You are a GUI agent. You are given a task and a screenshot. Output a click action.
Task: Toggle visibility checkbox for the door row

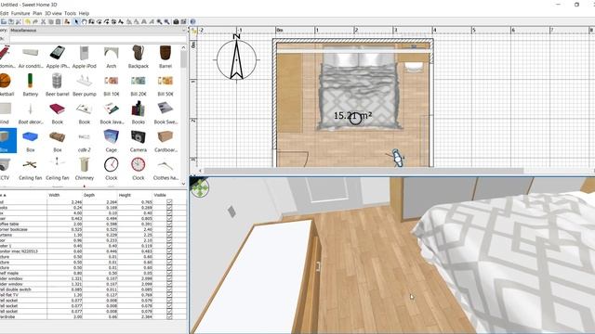click(x=169, y=240)
